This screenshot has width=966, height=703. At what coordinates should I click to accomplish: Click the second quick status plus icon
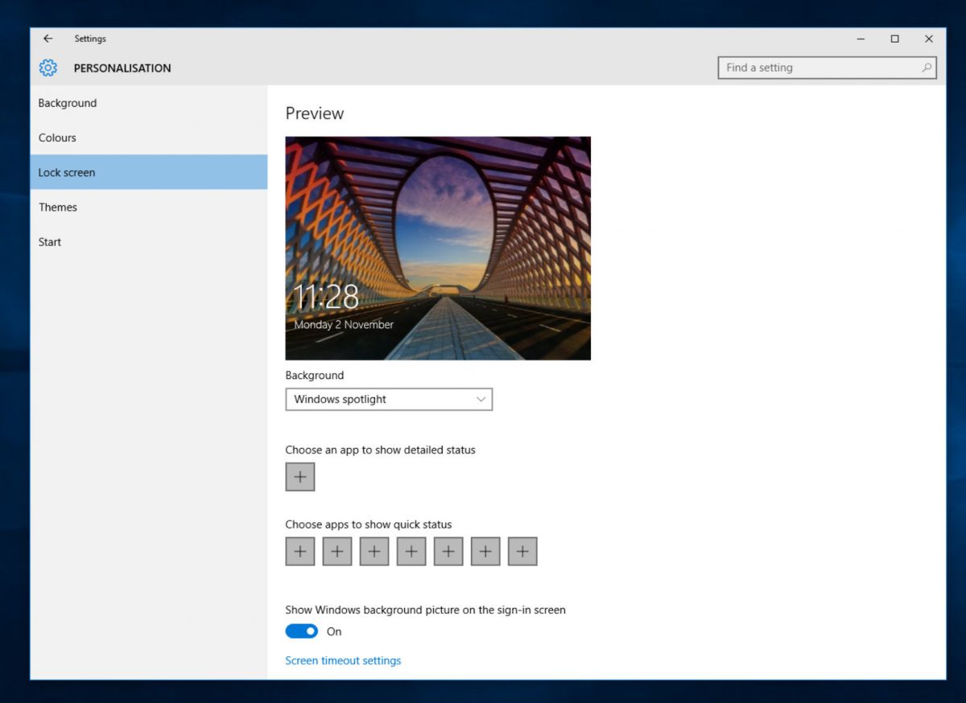(336, 551)
